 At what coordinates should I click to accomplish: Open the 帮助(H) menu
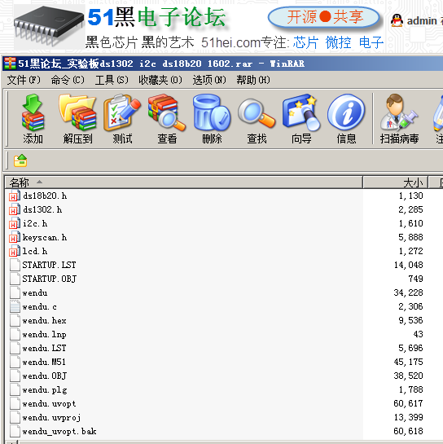[253, 80]
